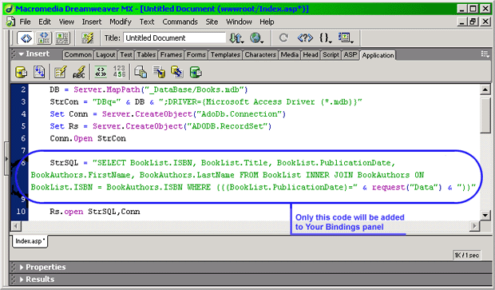Screen dimensions: 495x290
Task: Click the horizontal scroll left arrow
Action: [x=16, y=226]
